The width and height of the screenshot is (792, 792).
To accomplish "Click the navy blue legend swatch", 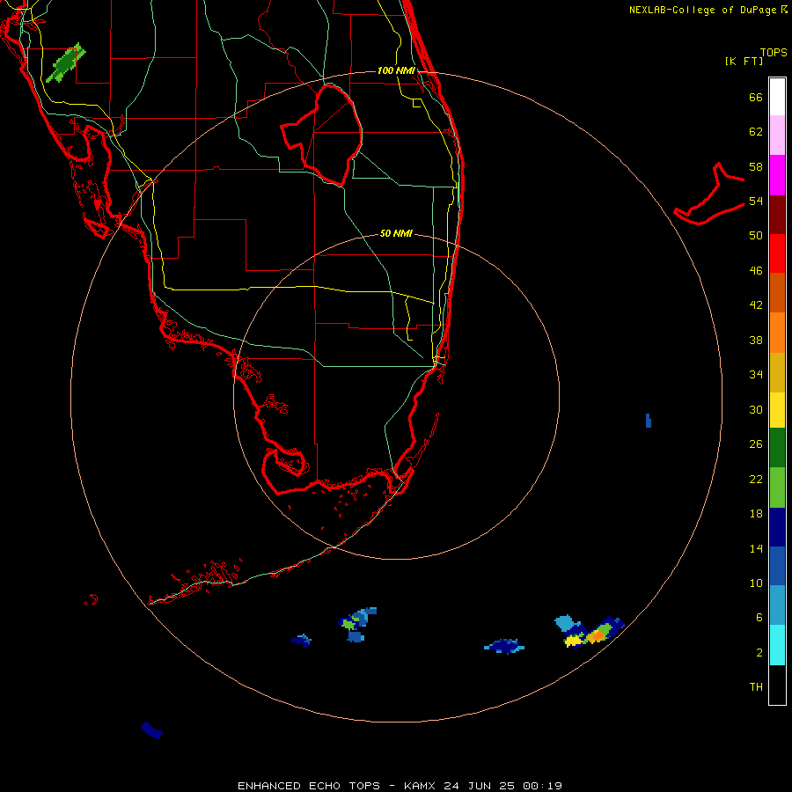I will coord(777,527).
